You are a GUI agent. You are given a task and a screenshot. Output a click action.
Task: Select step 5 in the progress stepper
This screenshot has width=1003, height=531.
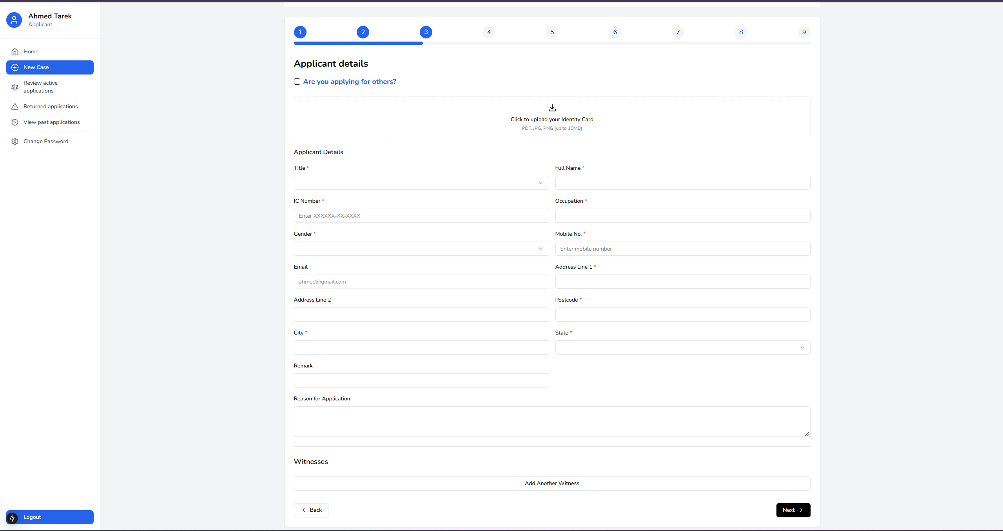[552, 32]
